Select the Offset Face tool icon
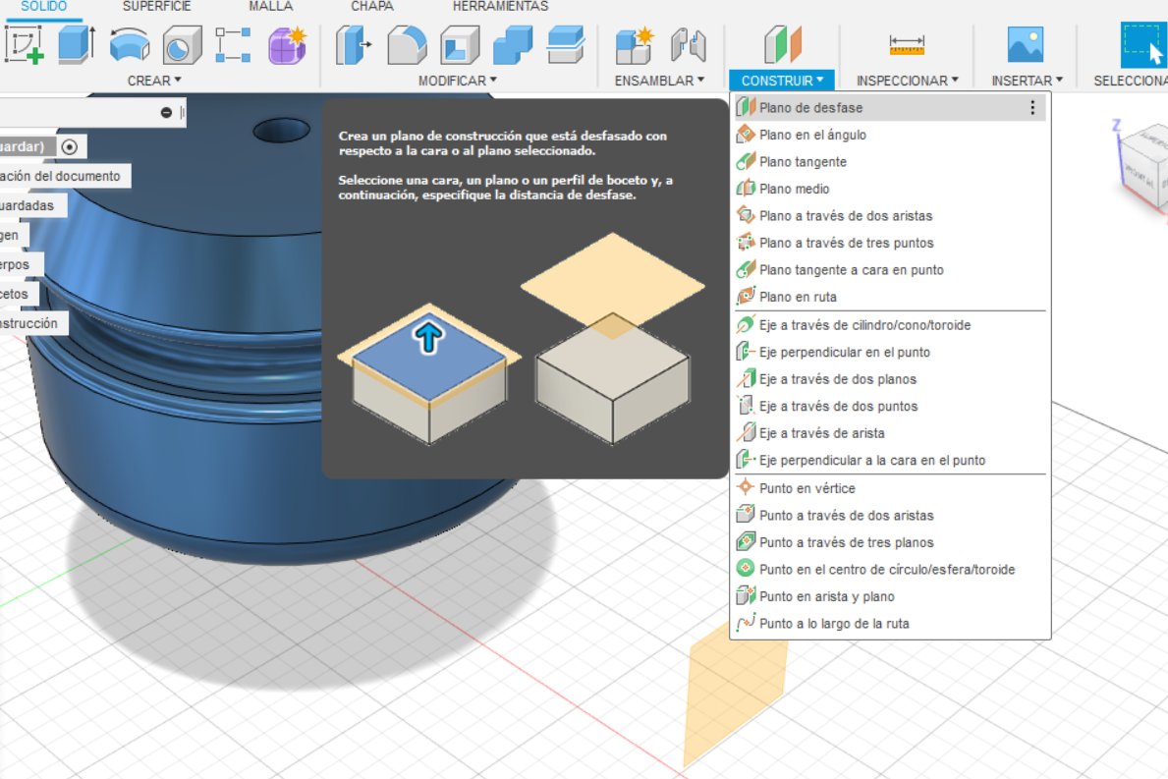The width and height of the screenshot is (1168, 779). pos(566,44)
